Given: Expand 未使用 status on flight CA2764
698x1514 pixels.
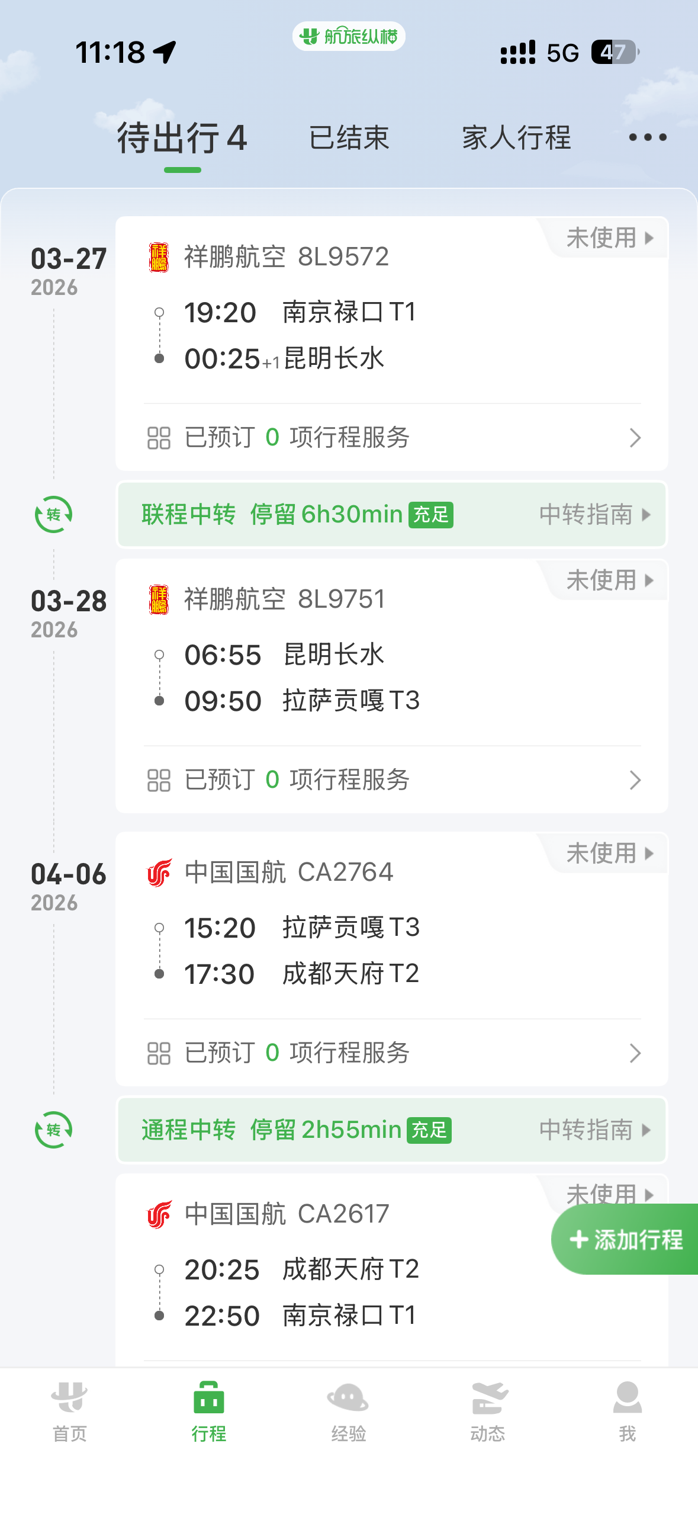Looking at the screenshot, I should (x=610, y=854).
